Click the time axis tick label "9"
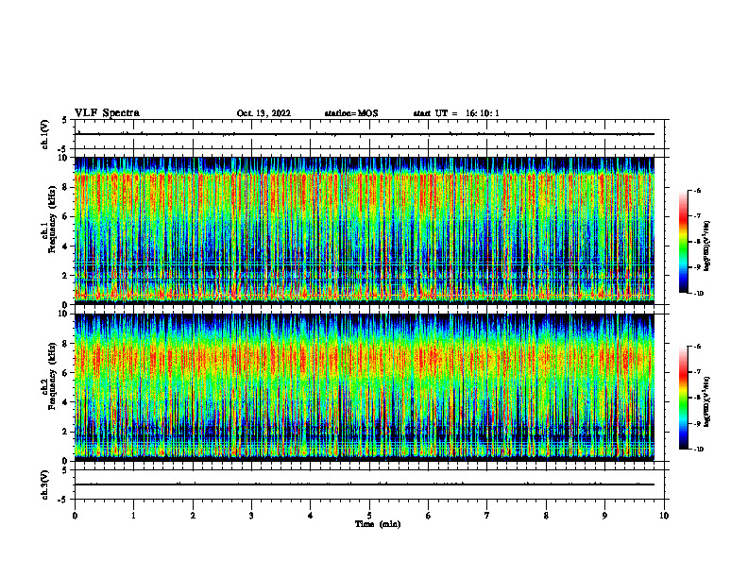Image resolution: width=748 pixels, height=578 pixels. 604,516
